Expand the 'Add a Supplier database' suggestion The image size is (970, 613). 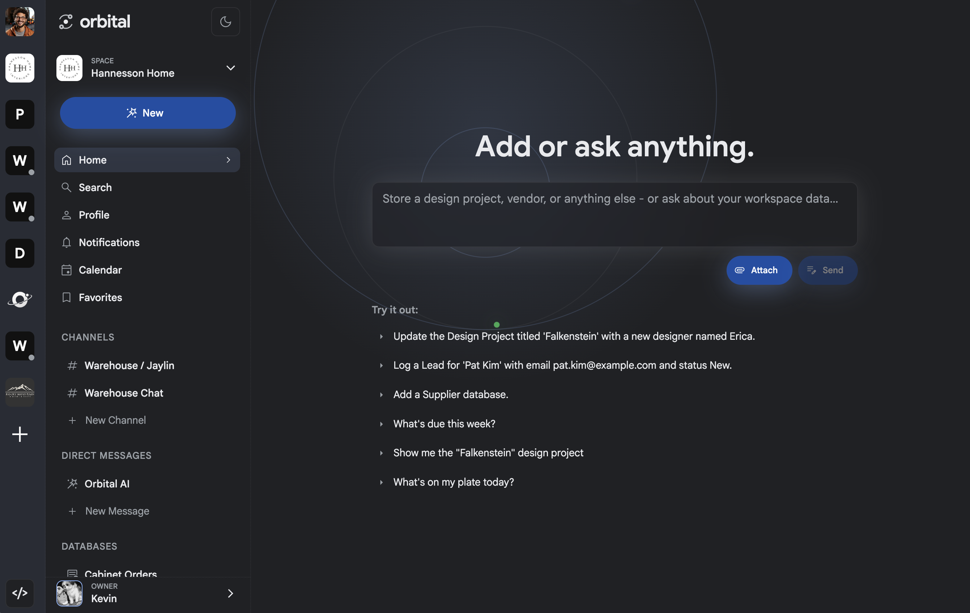(382, 394)
